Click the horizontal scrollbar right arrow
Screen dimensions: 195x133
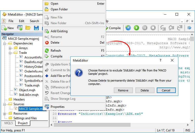187,125
